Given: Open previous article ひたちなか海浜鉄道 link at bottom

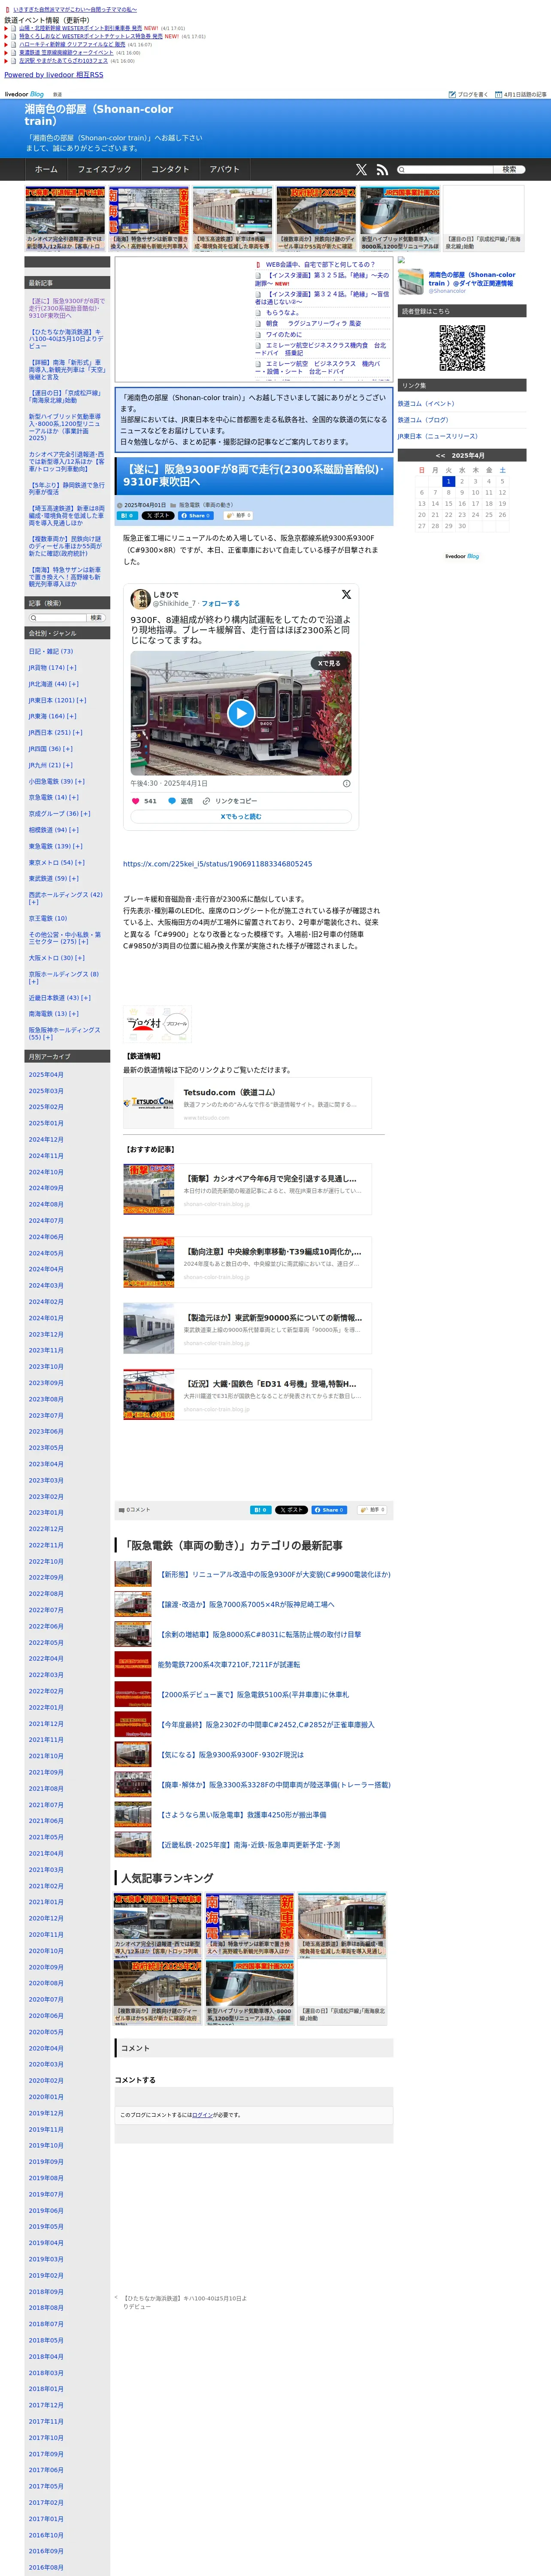Looking at the screenshot, I should 185,2303.
